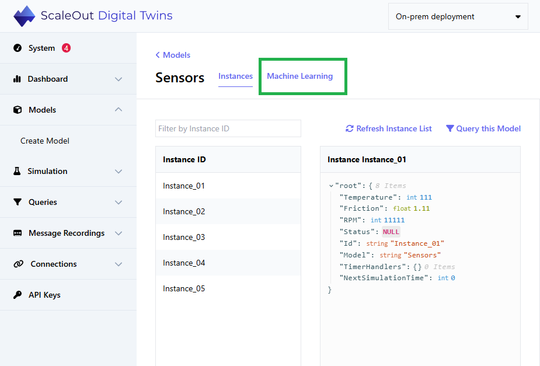Select Instance_02 in the instance list
Viewport: 540px width, 366px height.
coord(228,211)
